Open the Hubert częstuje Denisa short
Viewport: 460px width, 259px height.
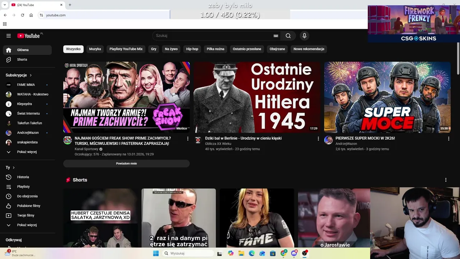[101, 218]
